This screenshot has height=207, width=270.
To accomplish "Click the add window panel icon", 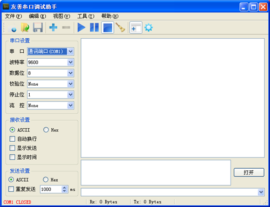I will tap(136, 27).
